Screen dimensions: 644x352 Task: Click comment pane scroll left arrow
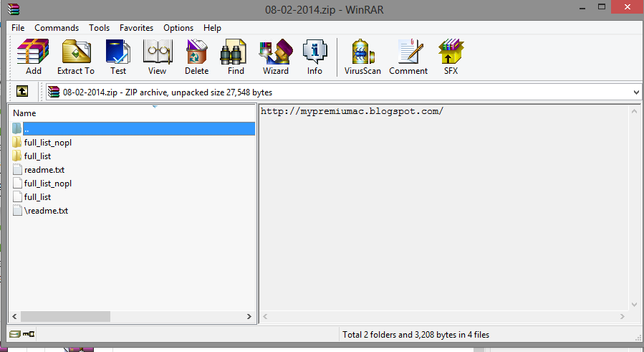(x=265, y=316)
